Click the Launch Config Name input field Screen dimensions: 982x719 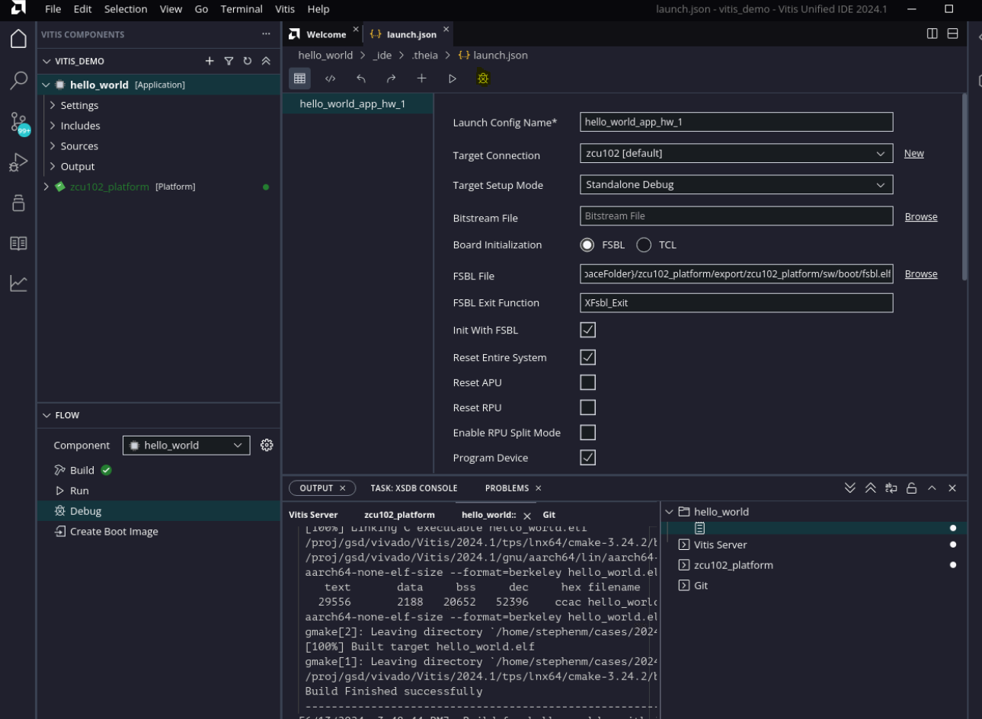point(736,122)
